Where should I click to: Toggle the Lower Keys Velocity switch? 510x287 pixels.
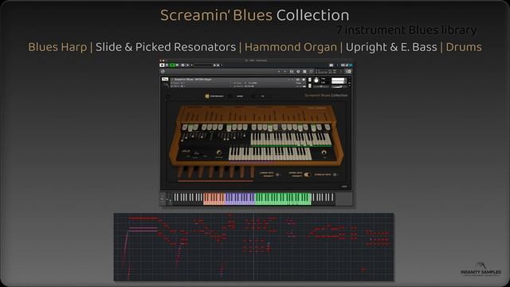[277, 175]
